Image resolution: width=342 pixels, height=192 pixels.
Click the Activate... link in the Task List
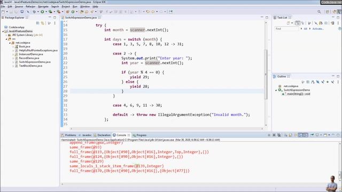point(318,29)
